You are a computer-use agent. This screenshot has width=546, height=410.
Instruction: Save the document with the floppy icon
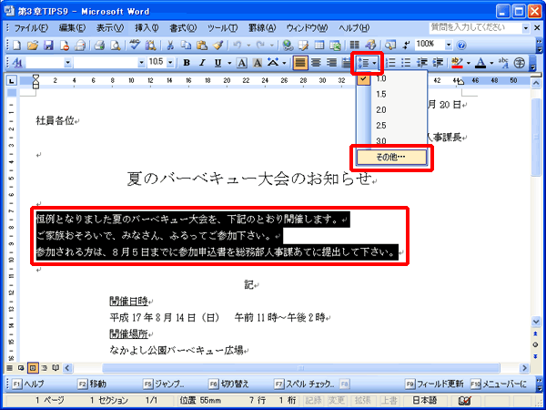pyautogui.click(x=48, y=45)
